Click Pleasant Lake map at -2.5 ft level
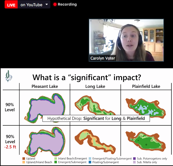The height and width of the screenshot is (166, 173). click(x=45, y=141)
